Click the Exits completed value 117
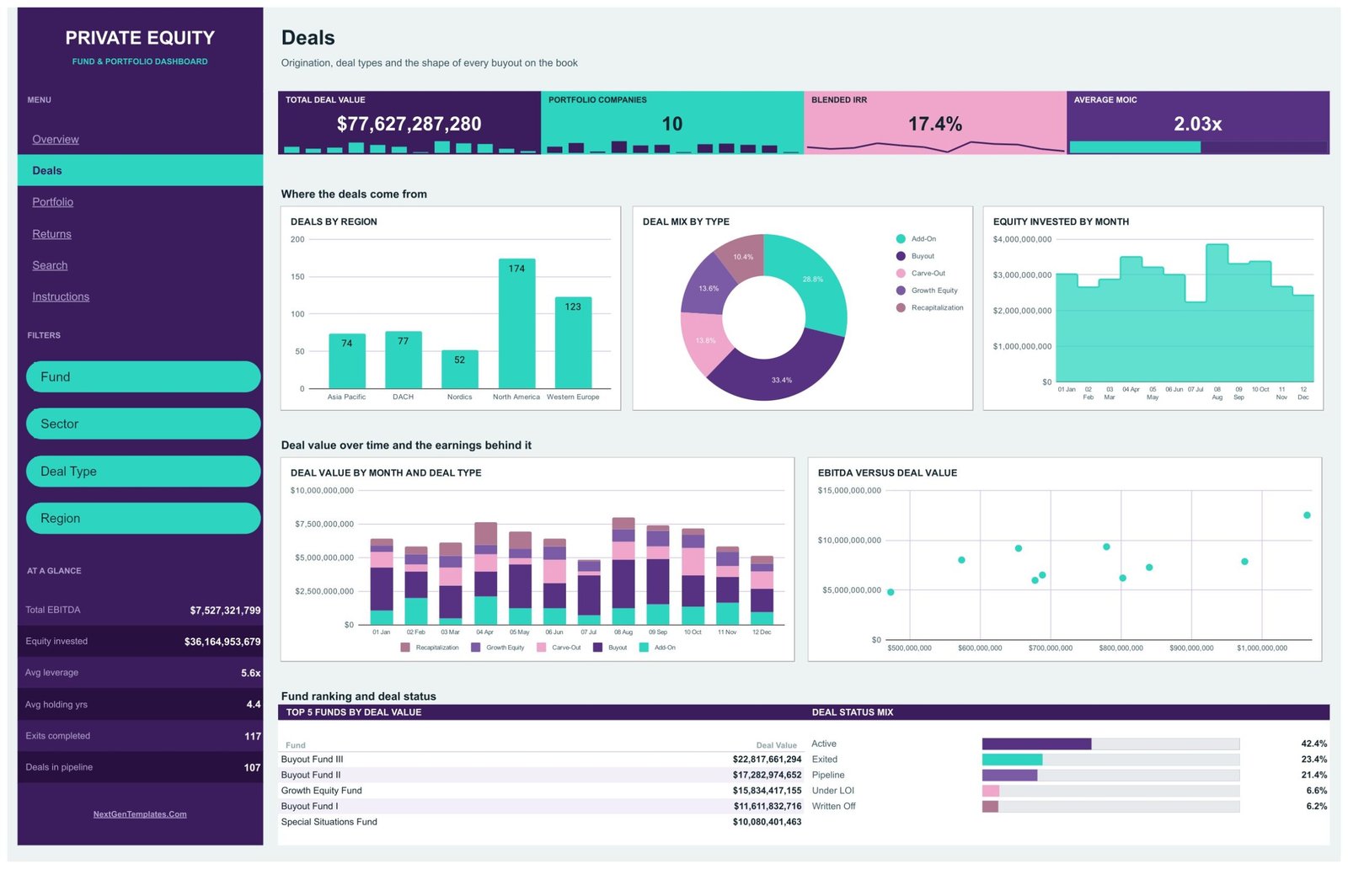Screen dimensions: 1348x869 253,736
